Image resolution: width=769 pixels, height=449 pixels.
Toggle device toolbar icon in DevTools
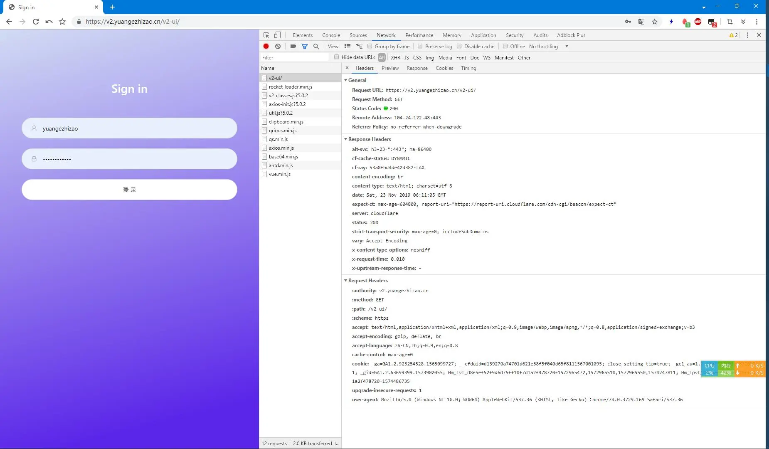[x=277, y=35]
